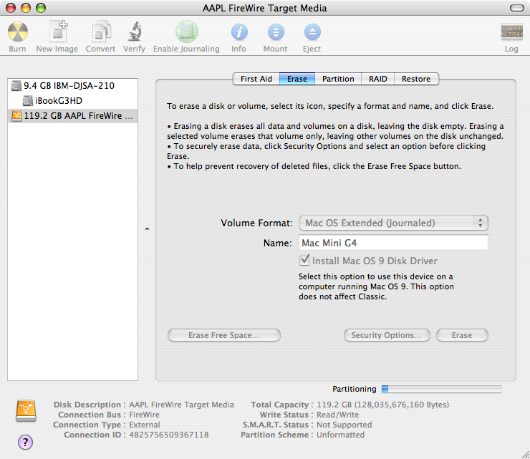Click the Write Status value Read/Write

337,415
